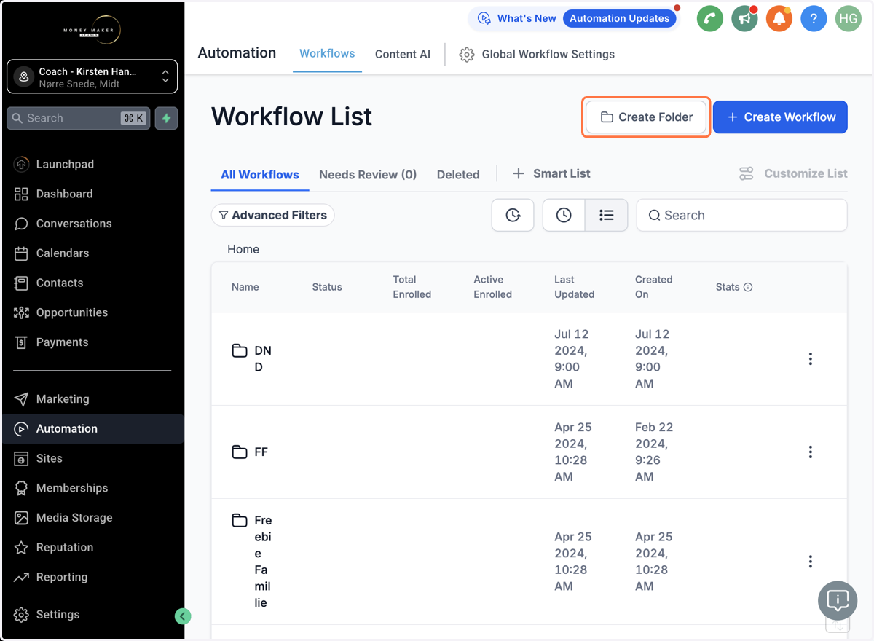Select the All Workflows tab
874x641 pixels.
tap(260, 175)
